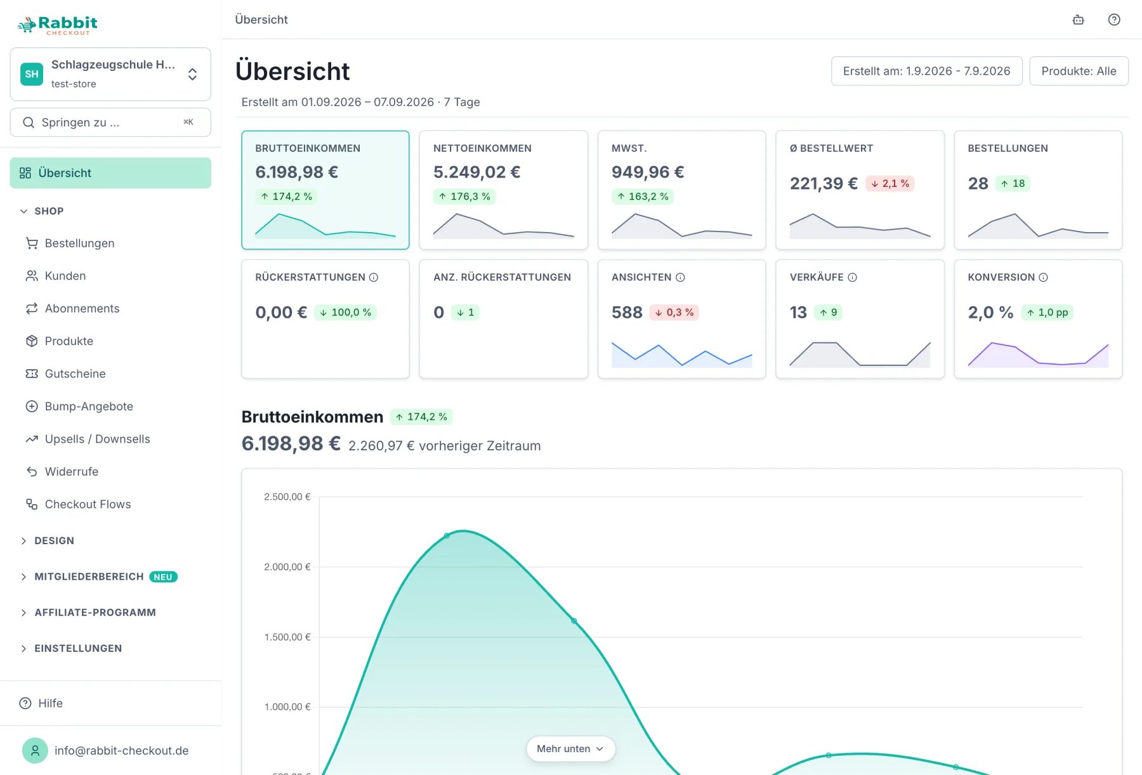Click the Übersicht dashboard grid icon
Viewport: 1142px width, 775px height.
pos(25,173)
